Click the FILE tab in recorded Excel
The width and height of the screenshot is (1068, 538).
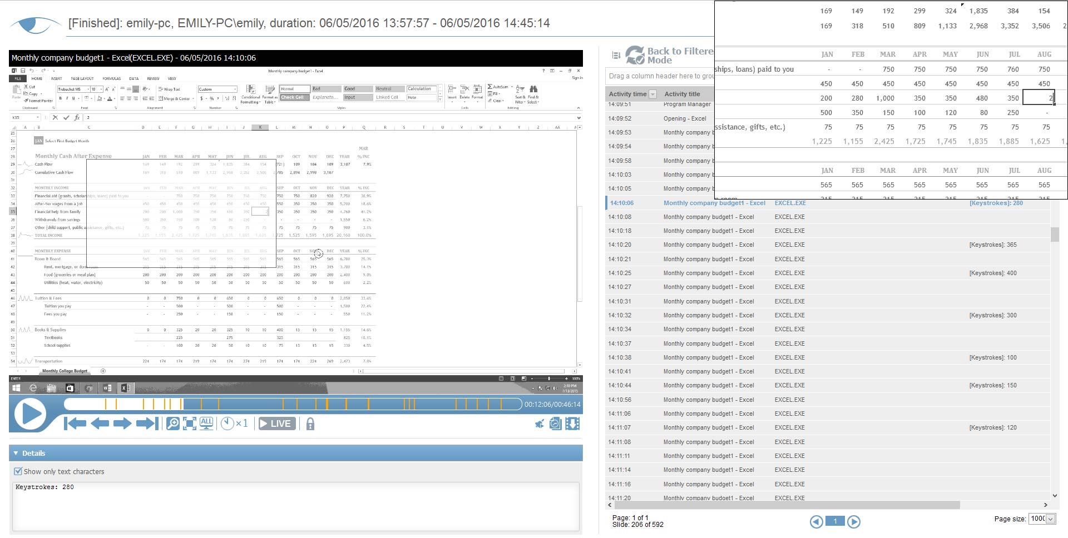pos(18,78)
